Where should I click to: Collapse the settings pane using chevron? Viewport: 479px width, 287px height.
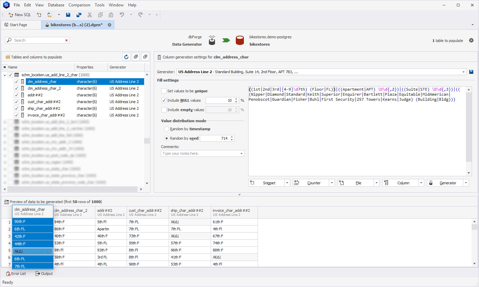click(239, 194)
